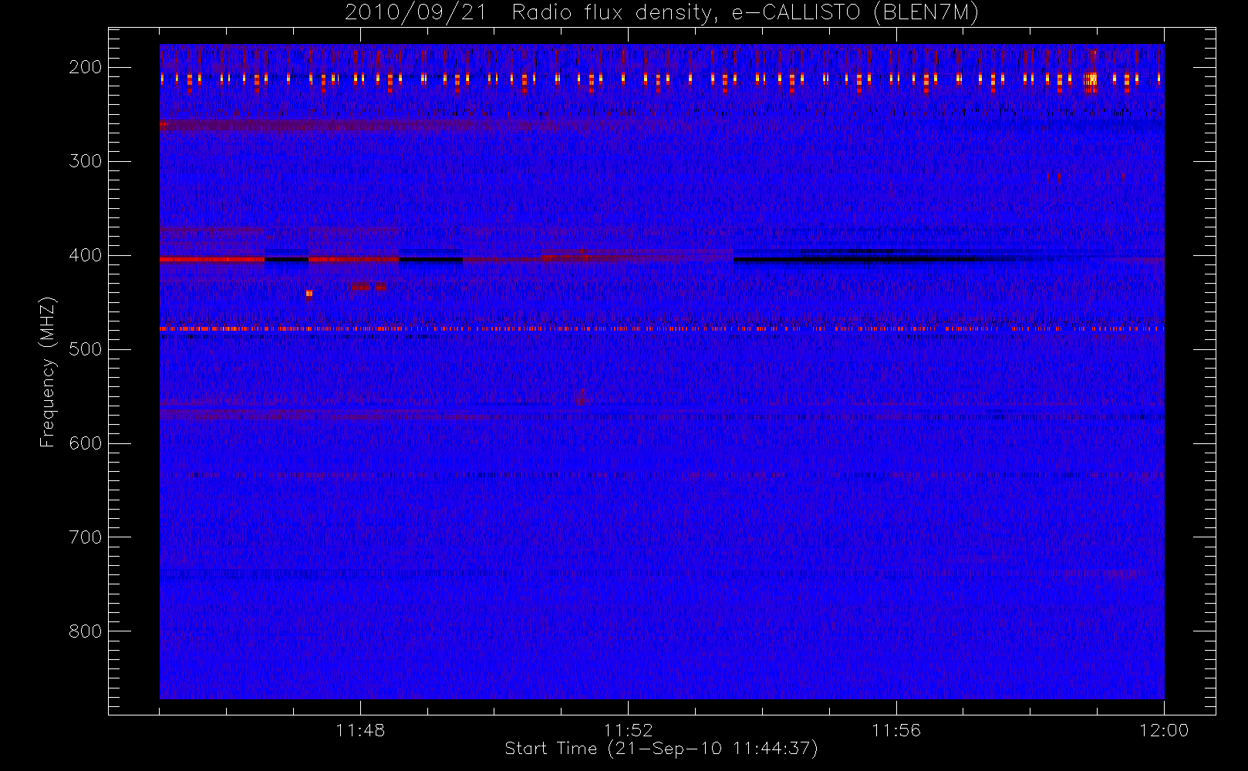Image resolution: width=1248 pixels, height=771 pixels.
Task: Click the 'Start Time (21-Sep-10 11:44:37)' axis label
Action: [x=661, y=749]
